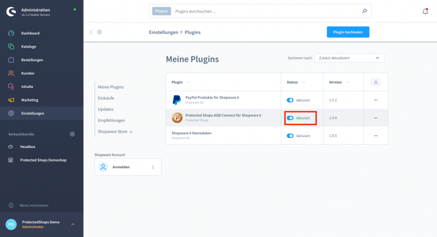Click the search magnifier icon

364,11
